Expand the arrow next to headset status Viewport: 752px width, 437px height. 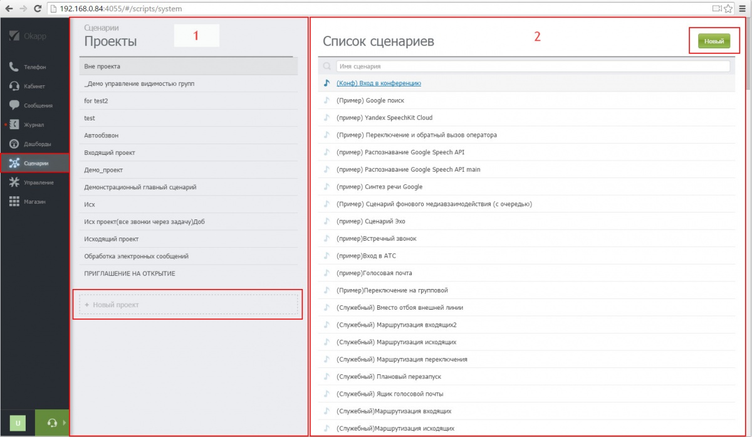(x=65, y=423)
